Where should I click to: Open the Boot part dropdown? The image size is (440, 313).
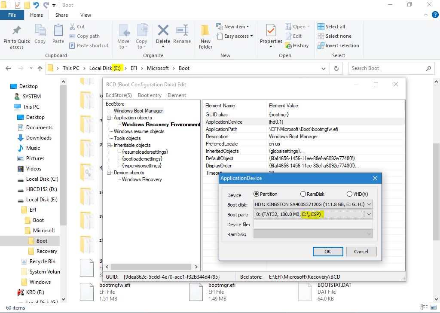click(368, 214)
